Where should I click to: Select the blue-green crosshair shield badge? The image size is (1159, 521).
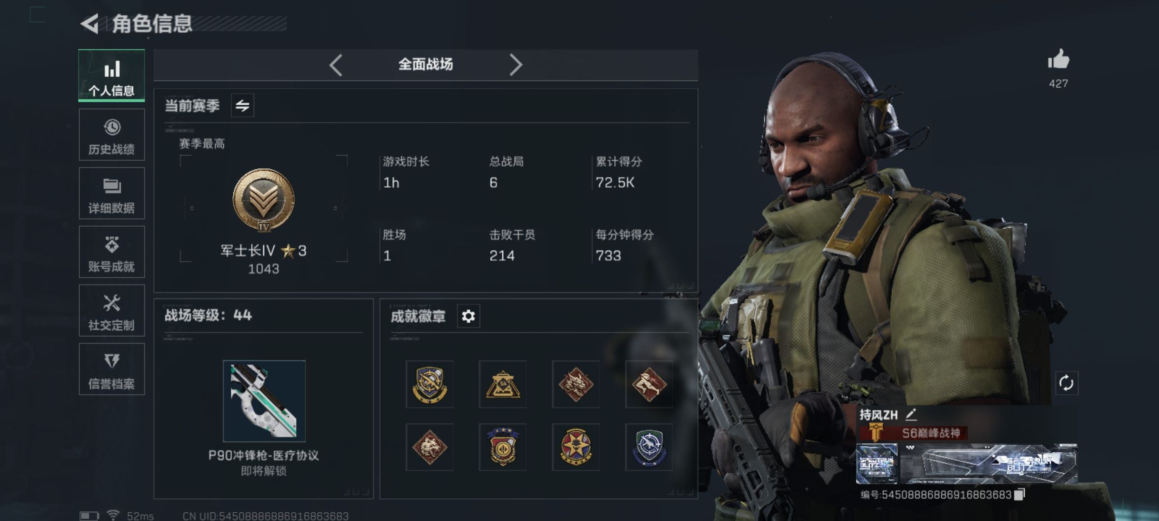649,447
